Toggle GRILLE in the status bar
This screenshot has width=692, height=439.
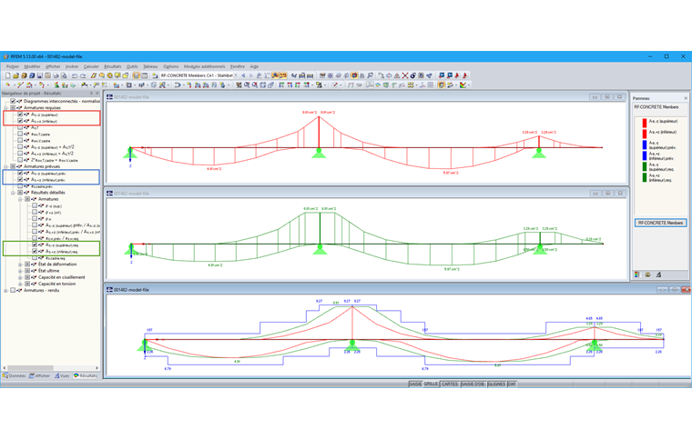(x=431, y=384)
